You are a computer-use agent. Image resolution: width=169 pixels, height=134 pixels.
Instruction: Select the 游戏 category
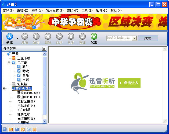point(26,71)
